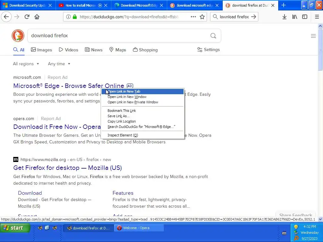The image size is (323, 242).
Task: Switch to Shopping results
Action: [x=145, y=50]
